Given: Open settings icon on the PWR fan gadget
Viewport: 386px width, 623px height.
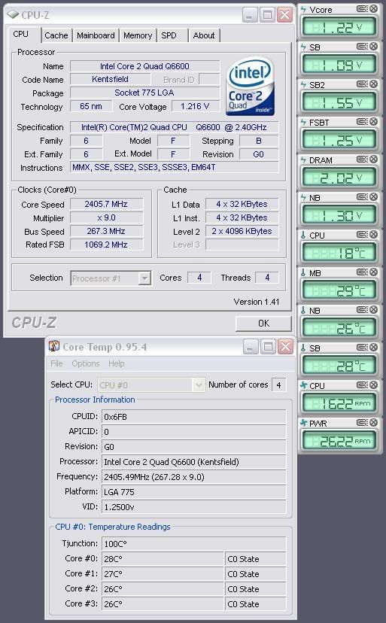Looking at the screenshot, I should [x=362, y=423].
